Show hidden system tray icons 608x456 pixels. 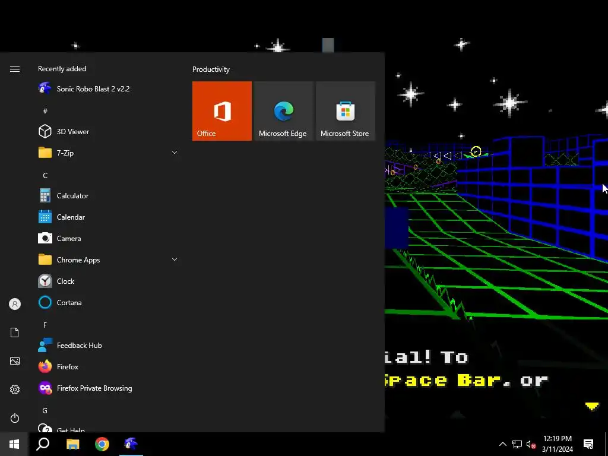(502, 444)
